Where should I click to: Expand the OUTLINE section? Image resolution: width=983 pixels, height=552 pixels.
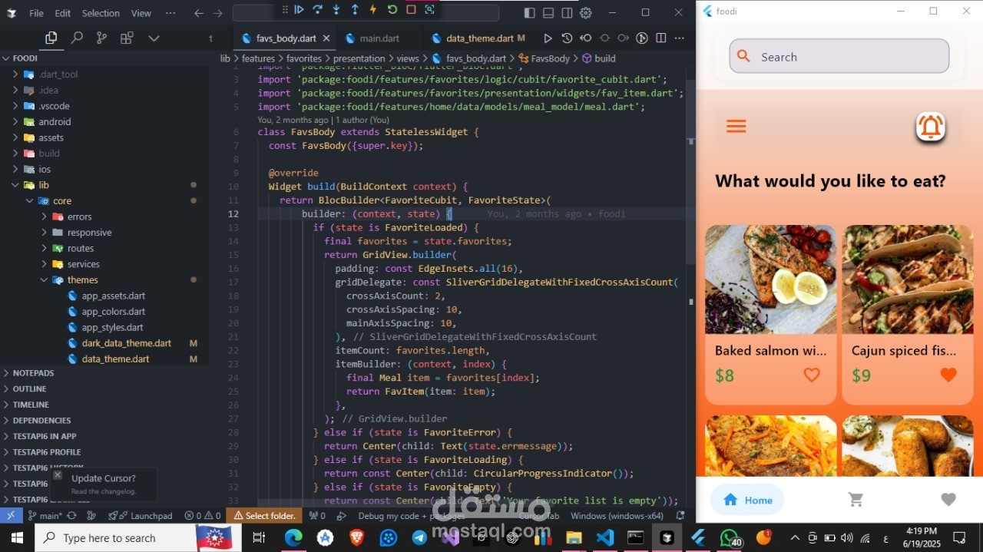29,389
